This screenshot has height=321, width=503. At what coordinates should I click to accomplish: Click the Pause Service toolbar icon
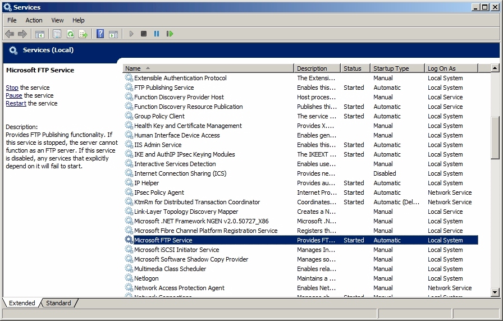click(157, 34)
